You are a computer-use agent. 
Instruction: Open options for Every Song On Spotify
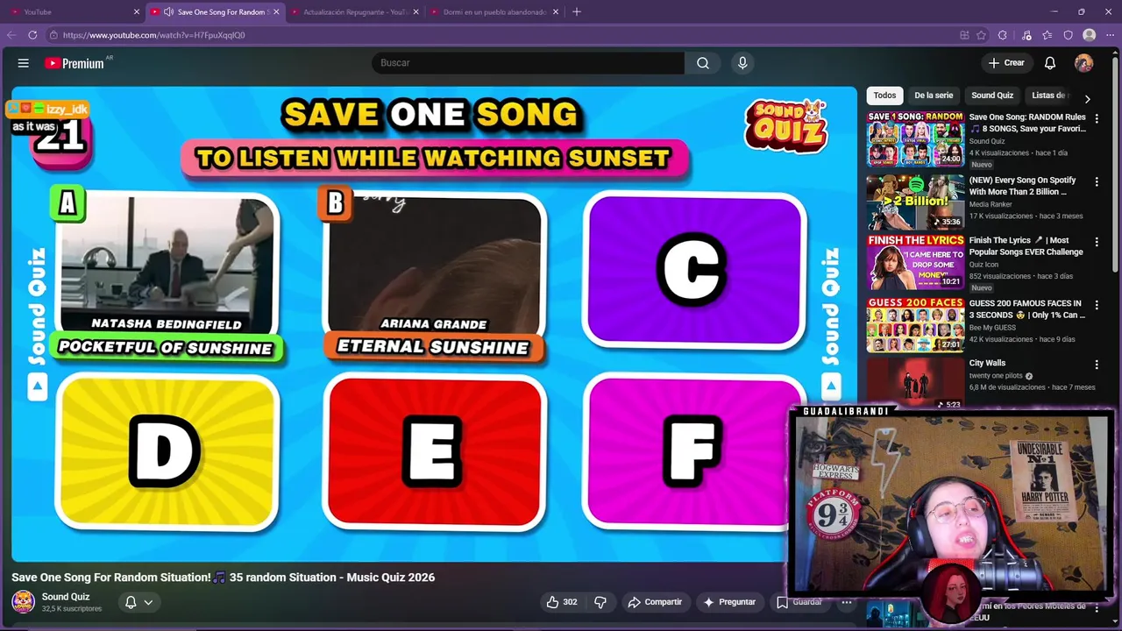(x=1097, y=182)
